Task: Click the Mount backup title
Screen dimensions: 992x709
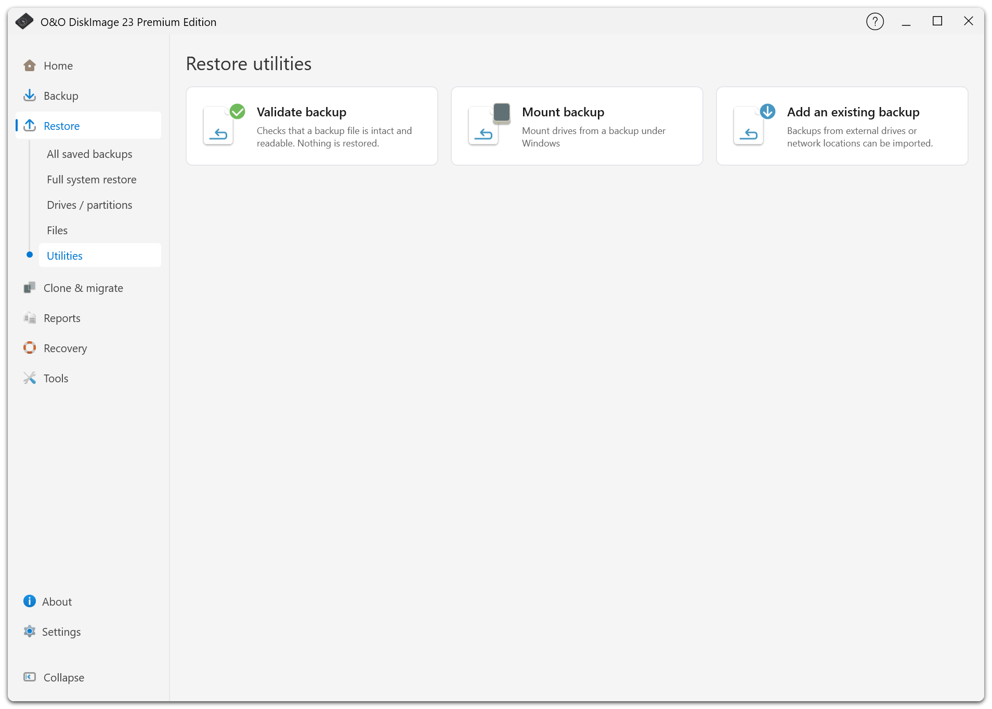Action: click(x=563, y=112)
